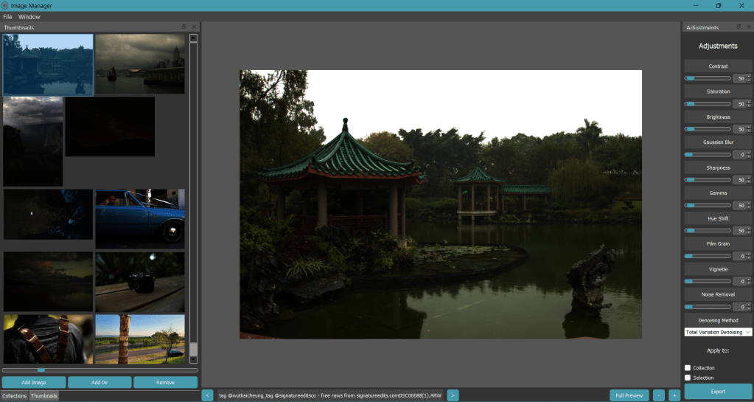Switch to the Collections tab
754x402 pixels.
14,396
